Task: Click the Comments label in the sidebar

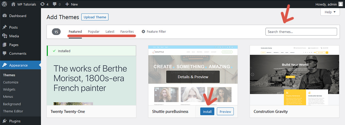Action: [18, 54]
